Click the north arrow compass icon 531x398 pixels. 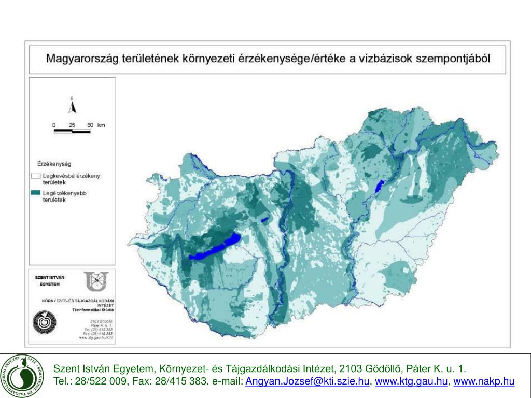point(73,106)
